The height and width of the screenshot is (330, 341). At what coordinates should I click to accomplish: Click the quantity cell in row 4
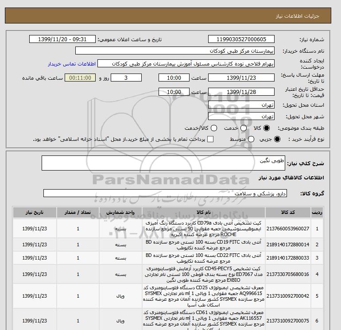pyautogui.click(x=78, y=274)
